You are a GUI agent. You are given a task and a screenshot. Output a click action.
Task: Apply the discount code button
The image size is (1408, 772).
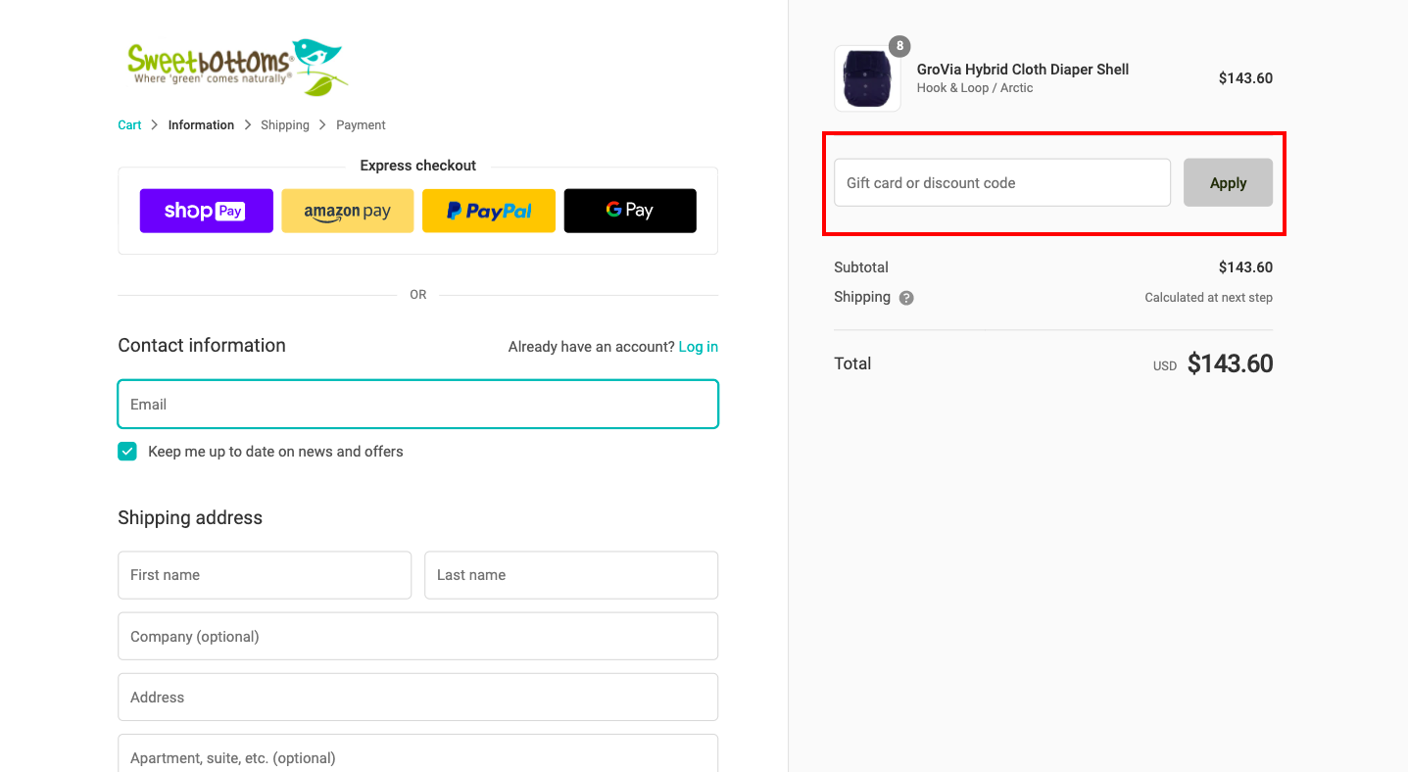(1229, 183)
